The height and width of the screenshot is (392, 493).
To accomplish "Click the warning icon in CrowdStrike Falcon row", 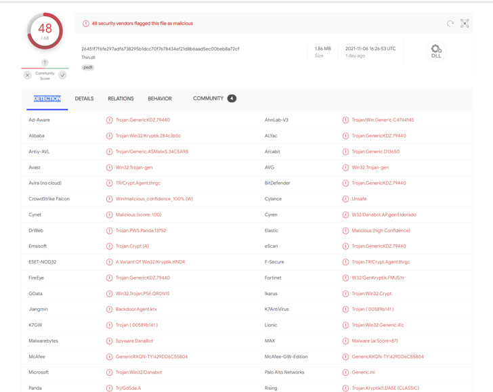I will click(110, 199).
